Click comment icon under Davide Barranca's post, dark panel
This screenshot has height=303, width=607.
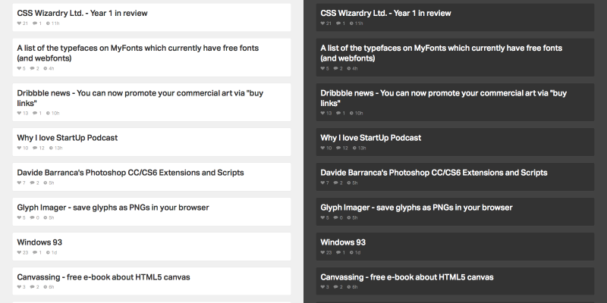click(x=335, y=183)
